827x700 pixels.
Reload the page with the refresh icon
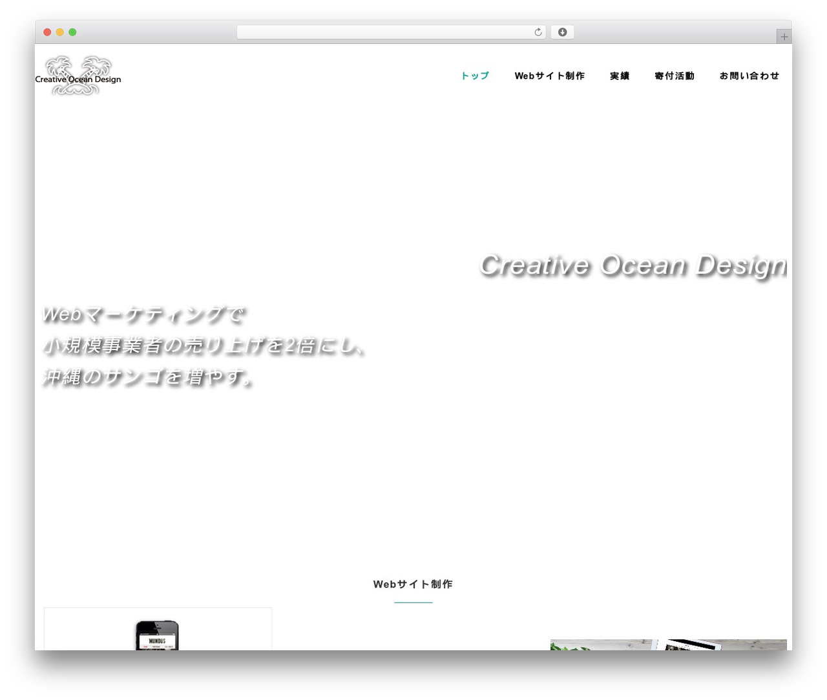538,32
